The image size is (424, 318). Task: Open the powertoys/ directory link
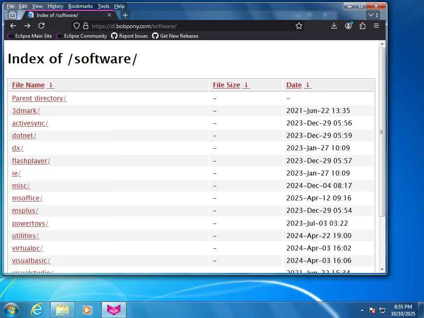coord(30,223)
